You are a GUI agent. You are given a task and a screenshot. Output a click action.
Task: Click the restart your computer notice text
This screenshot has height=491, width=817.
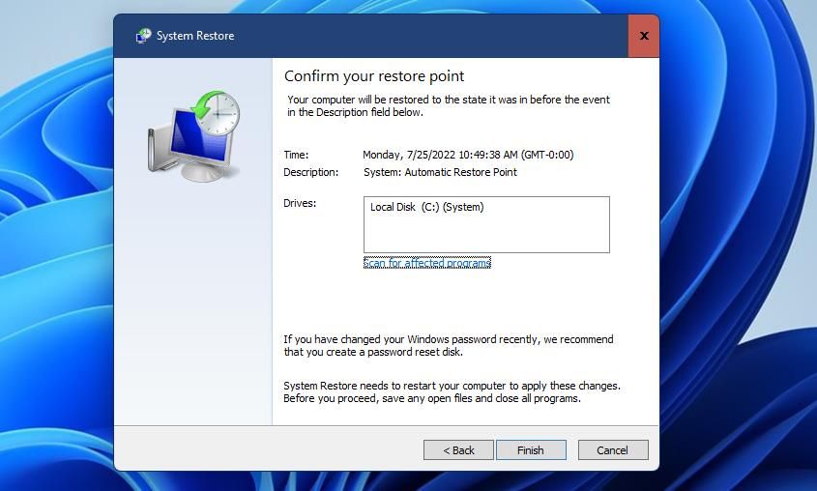pyautogui.click(x=452, y=392)
